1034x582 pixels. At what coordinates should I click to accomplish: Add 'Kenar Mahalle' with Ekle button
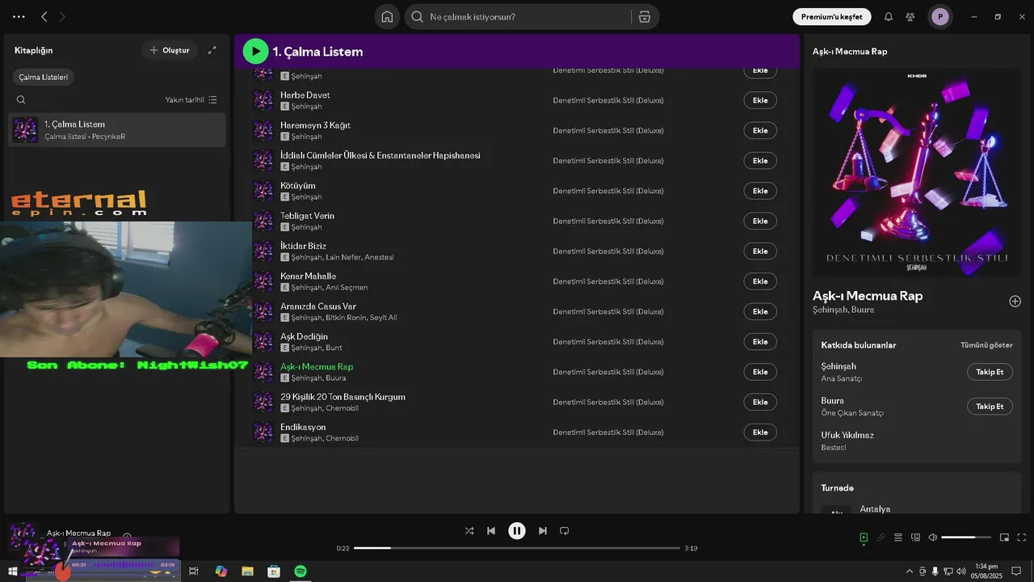click(x=760, y=281)
